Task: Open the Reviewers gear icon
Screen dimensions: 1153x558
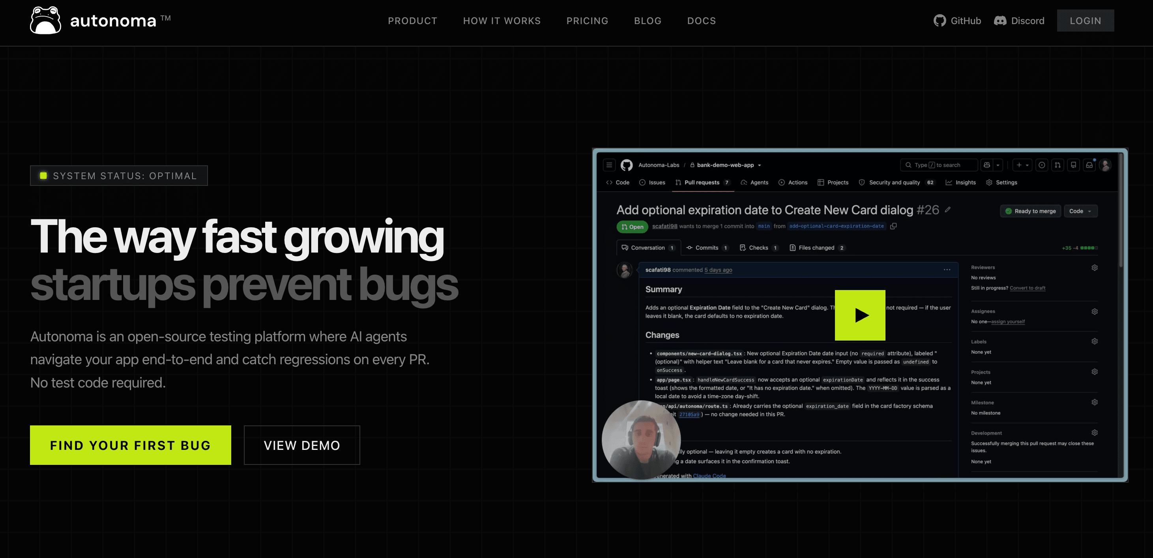Action: 1094,268
